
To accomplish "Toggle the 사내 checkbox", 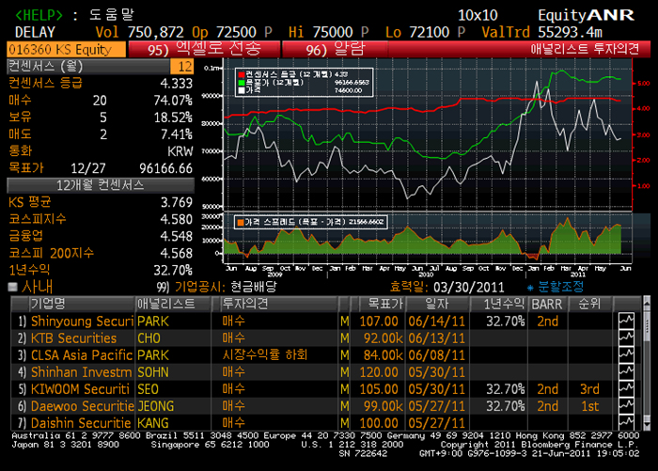I will pyautogui.click(x=12, y=287).
